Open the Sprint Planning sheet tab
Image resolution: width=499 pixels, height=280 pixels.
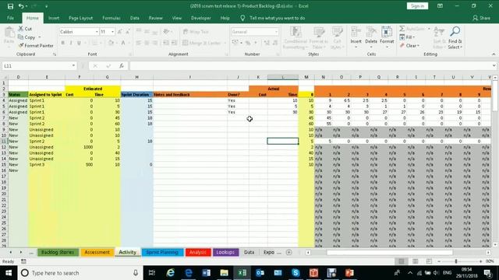tap(162, 252)
